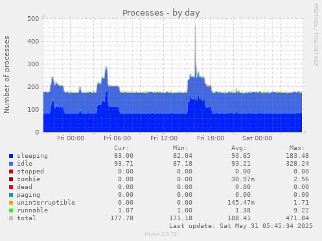Click zombie avg value 30.97m

point(243,179)
